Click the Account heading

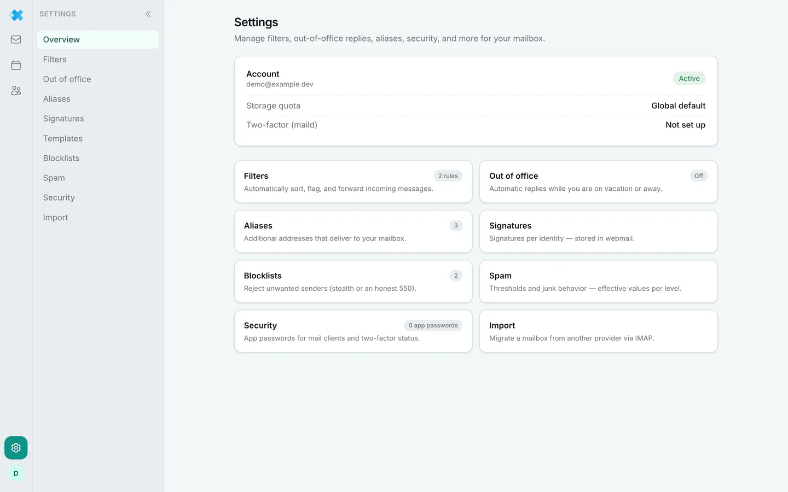pos(263,74)
